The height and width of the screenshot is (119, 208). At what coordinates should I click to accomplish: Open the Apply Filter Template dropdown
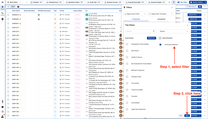(161, 14)
